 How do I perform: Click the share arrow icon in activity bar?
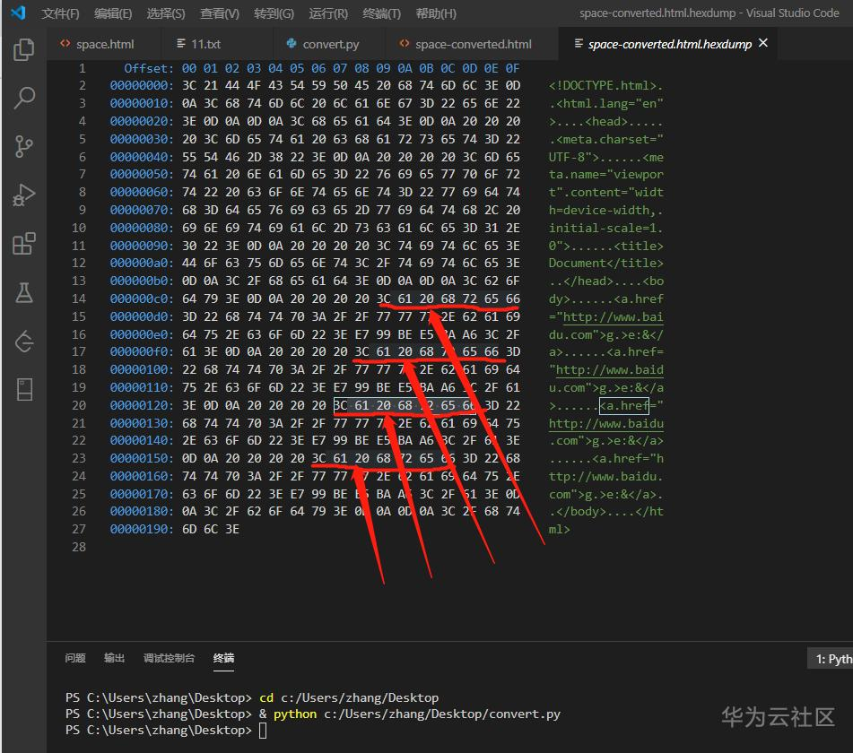(24, 342)
